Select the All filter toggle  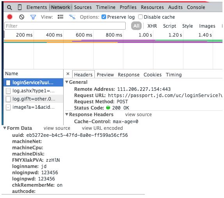(136, 26)
